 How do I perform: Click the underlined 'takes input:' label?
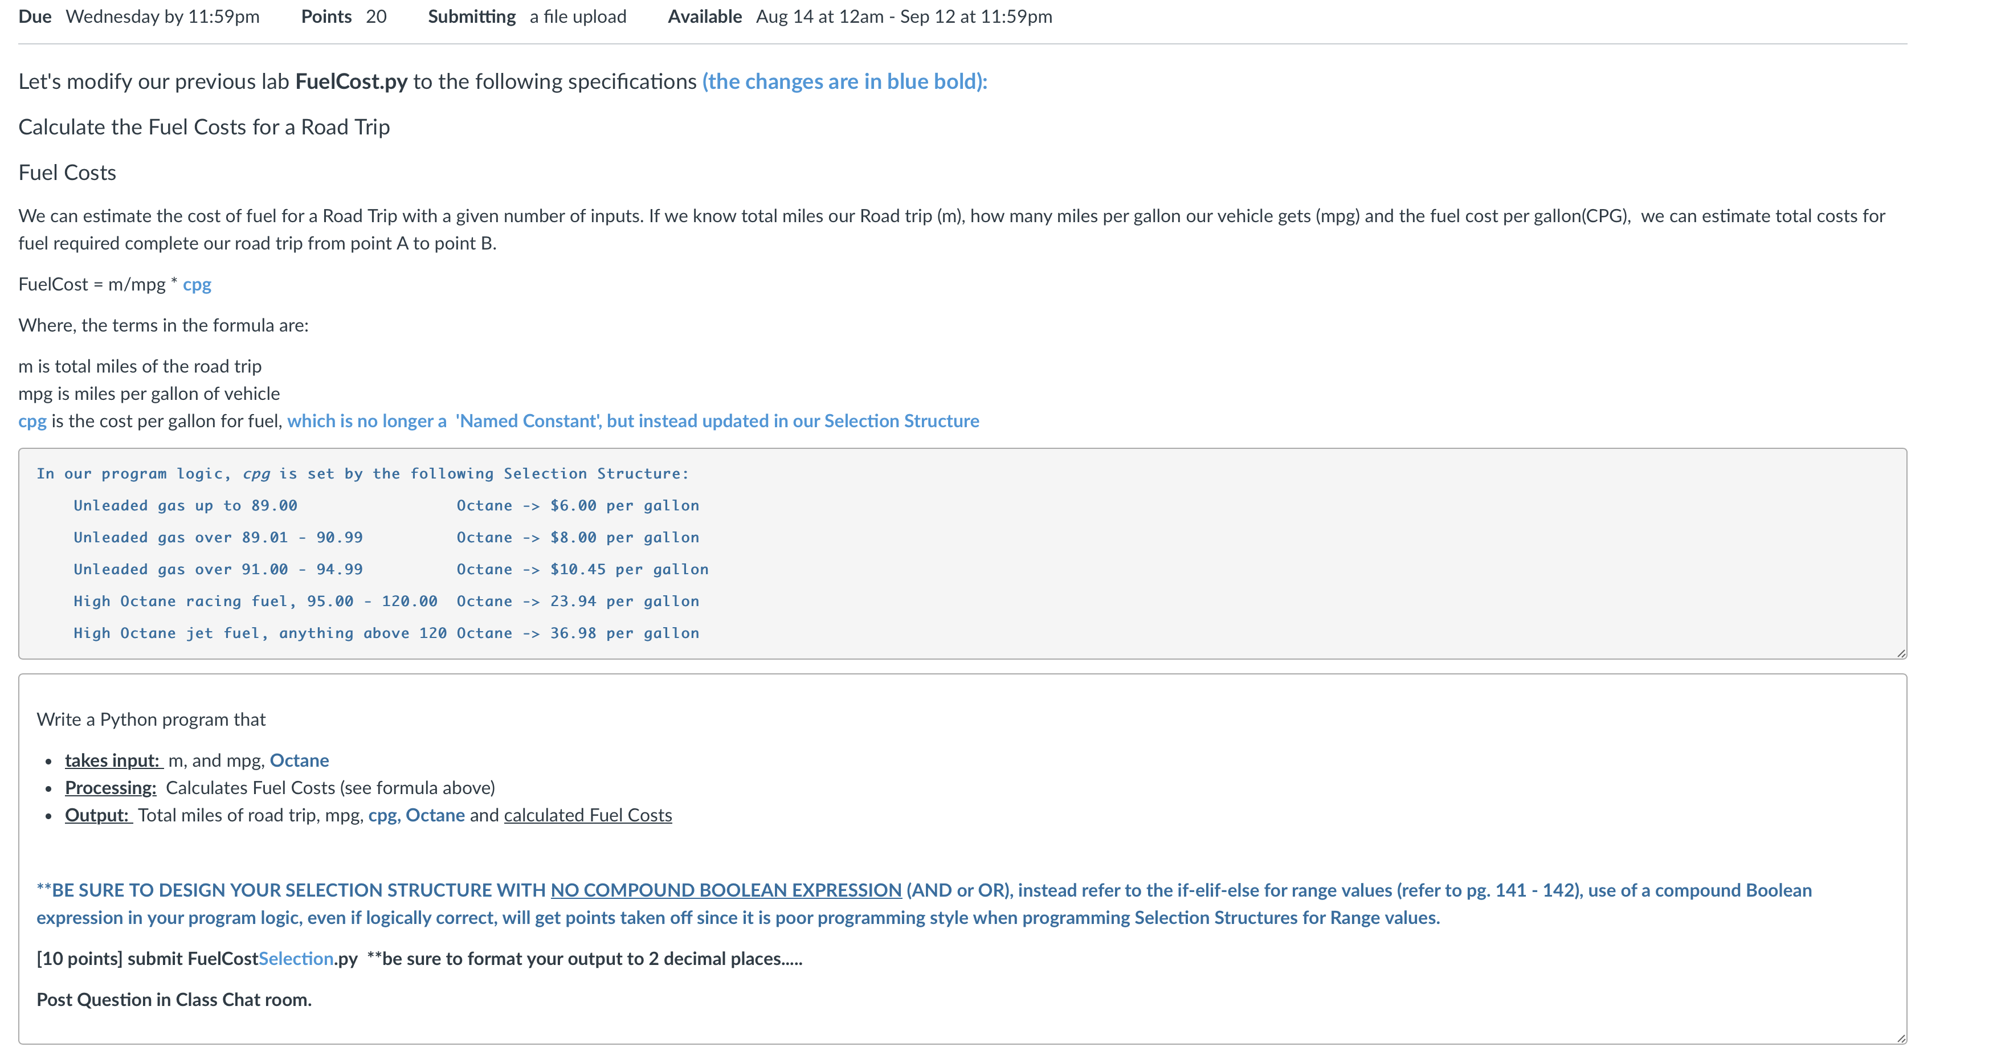pyautogui.click(x=113, y=760)
